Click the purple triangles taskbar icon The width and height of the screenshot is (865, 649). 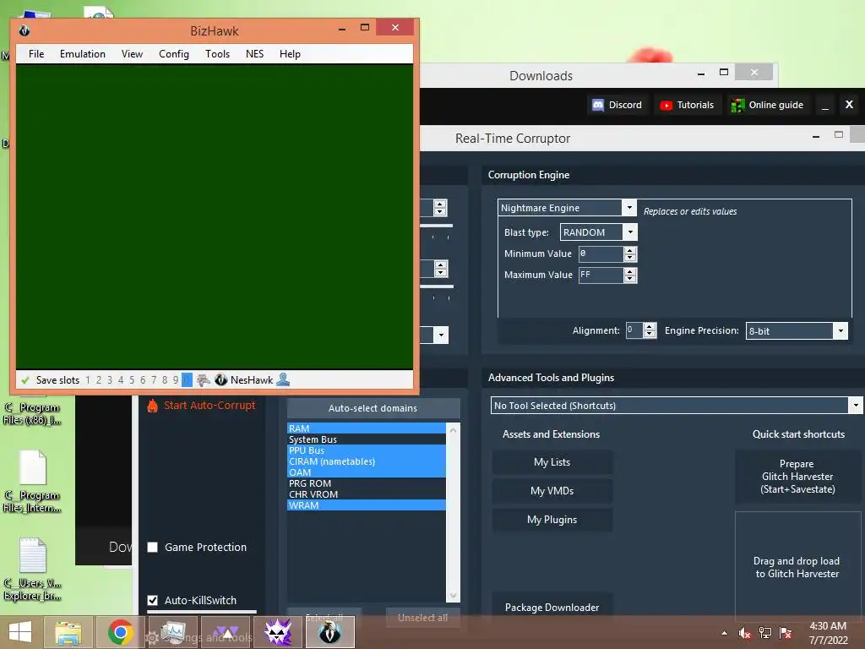226,632
